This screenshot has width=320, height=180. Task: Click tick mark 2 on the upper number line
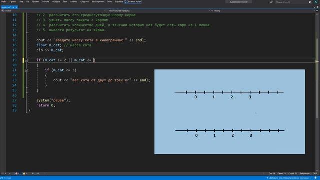coord(232,92)
